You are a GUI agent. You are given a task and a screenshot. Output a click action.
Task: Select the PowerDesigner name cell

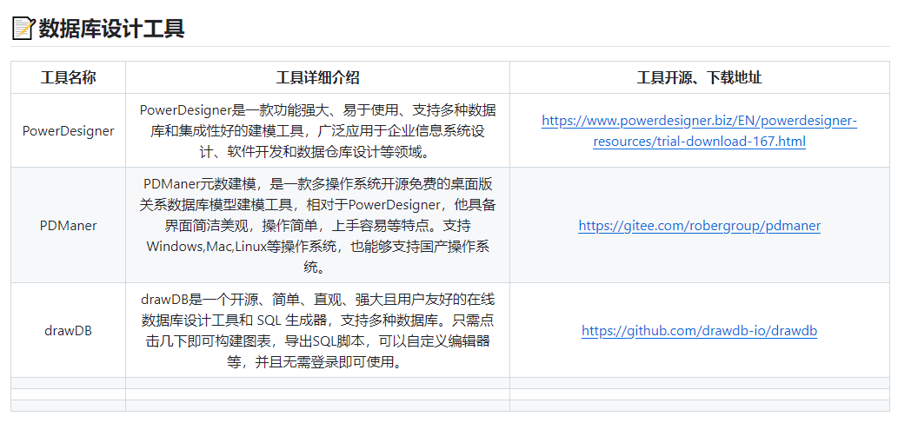coord(68,131)
